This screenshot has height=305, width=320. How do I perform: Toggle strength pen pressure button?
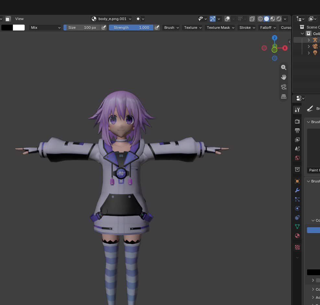pos(157,28)
